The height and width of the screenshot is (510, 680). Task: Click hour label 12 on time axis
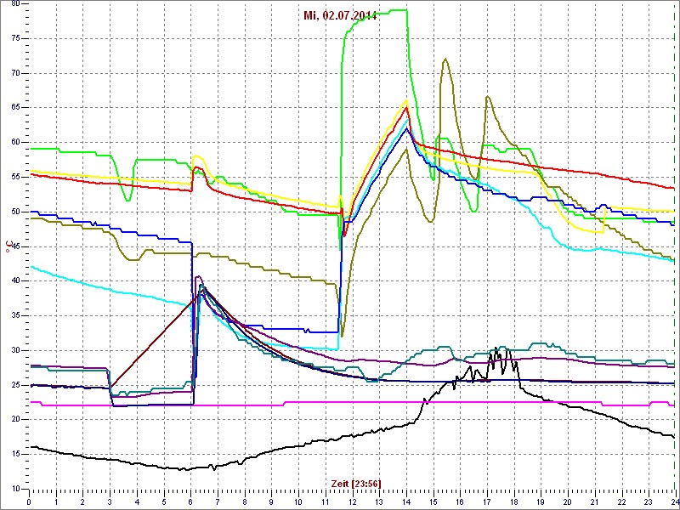tap(351, 501)
